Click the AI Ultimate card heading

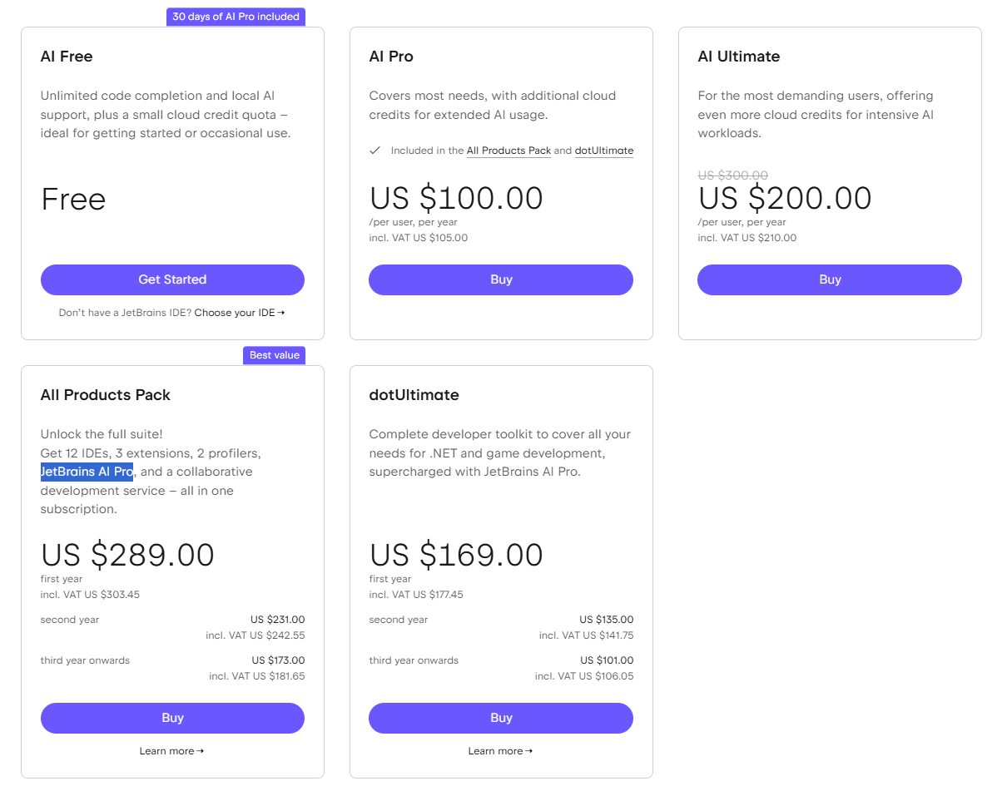pos(738,57)
